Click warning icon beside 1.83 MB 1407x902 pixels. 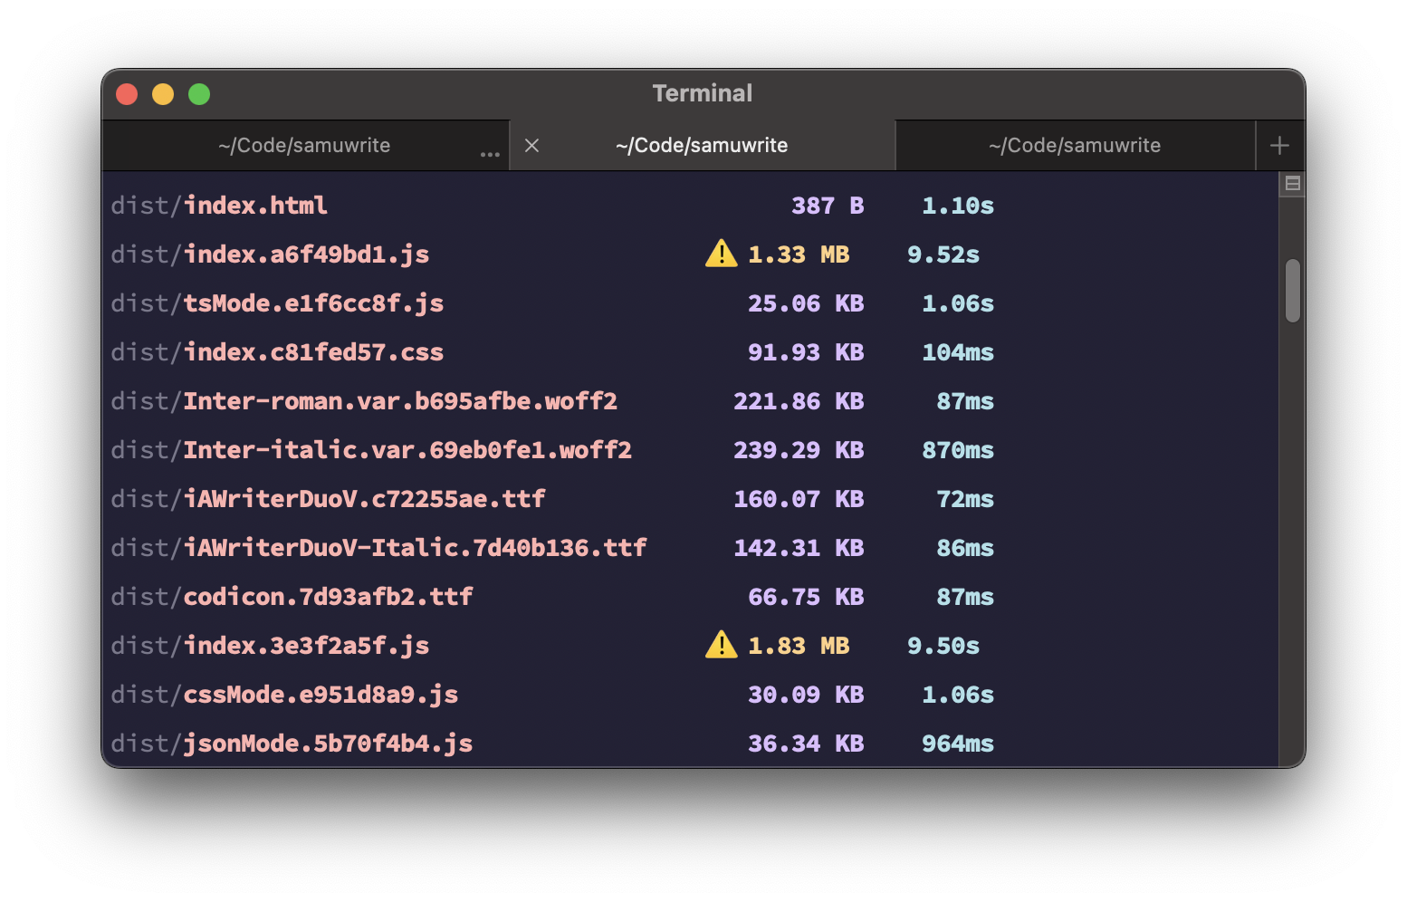(x=722, y=645)
